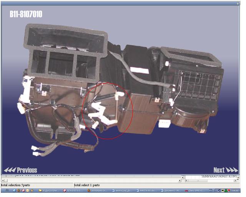Click the red Kaspersky tray icon
Screen dimensions: 246x197
click(x=229, y=190)
